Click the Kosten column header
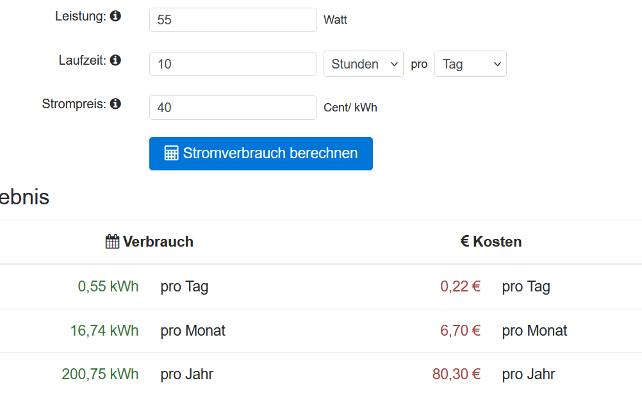642x417 pixels. (x=491, y=241)
